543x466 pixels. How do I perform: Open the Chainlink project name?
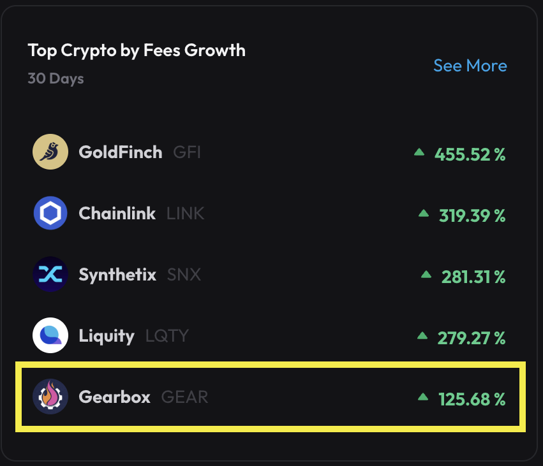tap(117, 213)
